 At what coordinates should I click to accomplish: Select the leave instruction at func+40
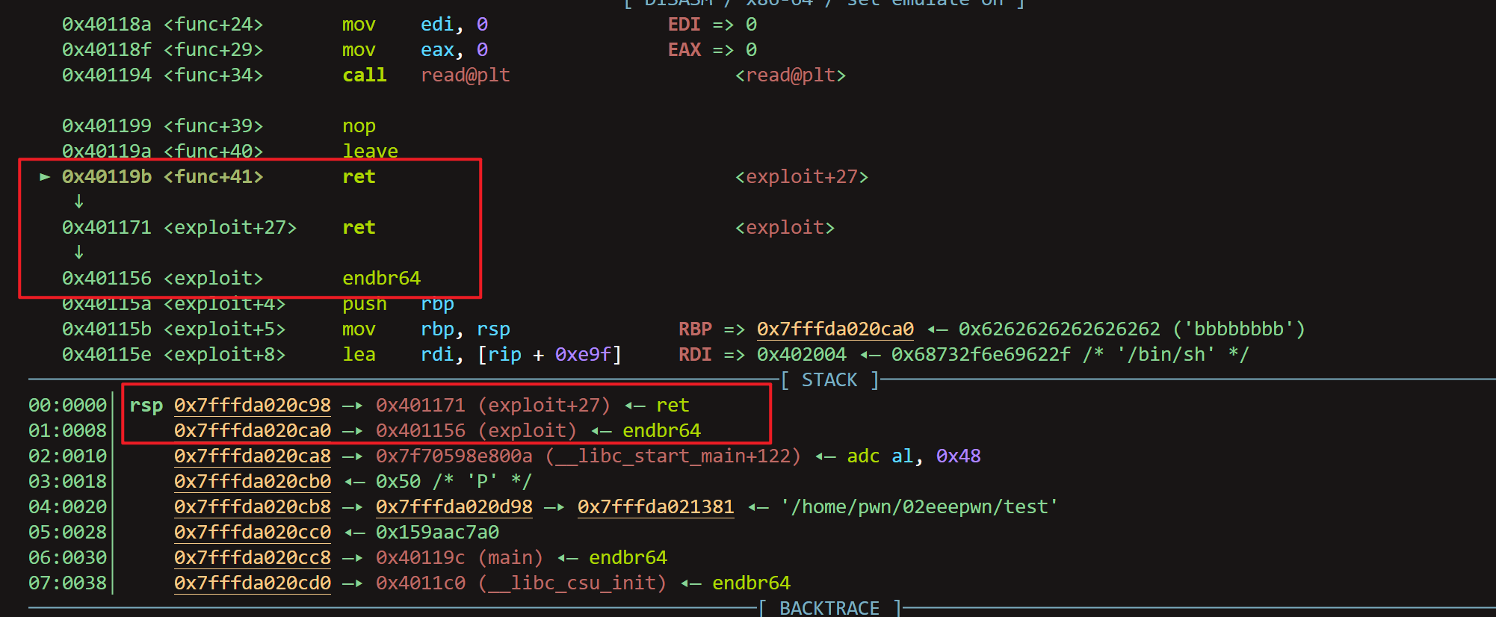(370, 152)
